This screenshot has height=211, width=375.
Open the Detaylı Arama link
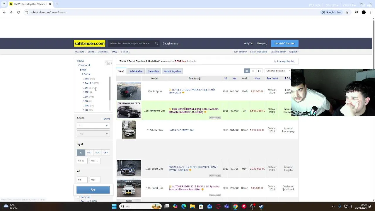pos(171,43)
